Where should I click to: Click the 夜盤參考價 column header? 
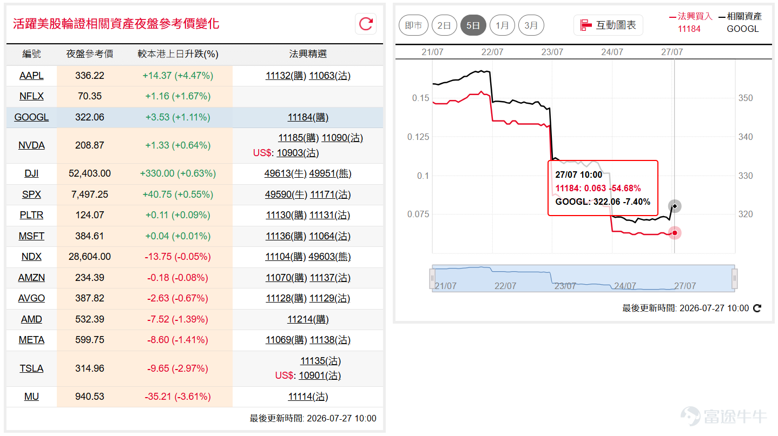click(x=90, y=54)
